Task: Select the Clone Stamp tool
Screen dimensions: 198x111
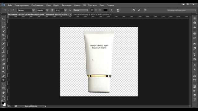Action: click(x=3, y=51)
